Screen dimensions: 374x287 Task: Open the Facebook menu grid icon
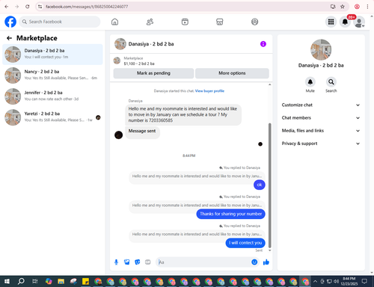[x=331, y=22]
